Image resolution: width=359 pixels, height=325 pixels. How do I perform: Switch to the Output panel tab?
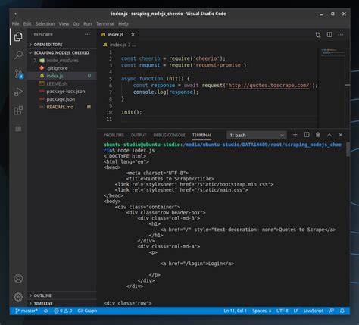click(139, 136)
